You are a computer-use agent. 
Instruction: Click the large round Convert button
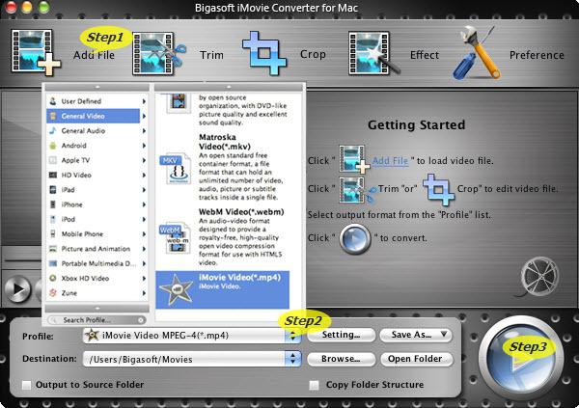point(521,358)
